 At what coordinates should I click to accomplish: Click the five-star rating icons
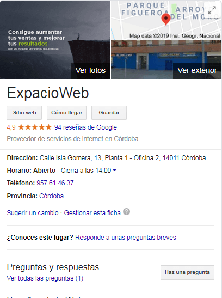(x=35, y=127)
